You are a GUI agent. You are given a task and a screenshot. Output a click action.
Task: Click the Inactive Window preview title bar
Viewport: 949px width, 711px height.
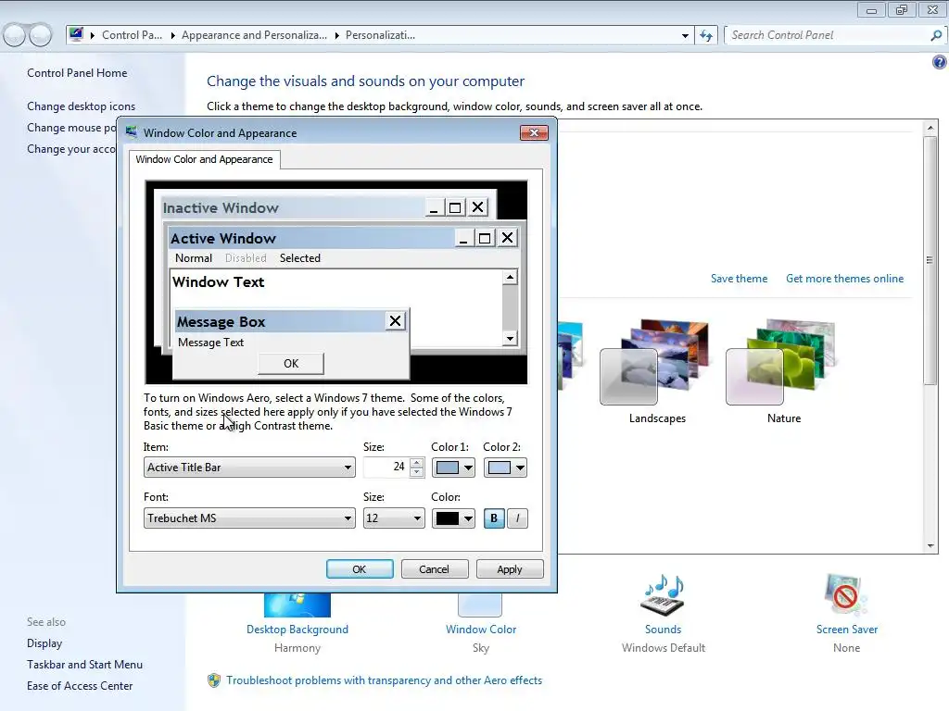click(294, 208)
